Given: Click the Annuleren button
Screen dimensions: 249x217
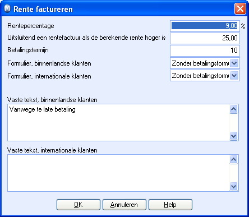Looking at the screenshot, I should coord(125,205).
